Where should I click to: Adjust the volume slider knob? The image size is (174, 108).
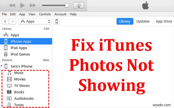click(67, 5)
